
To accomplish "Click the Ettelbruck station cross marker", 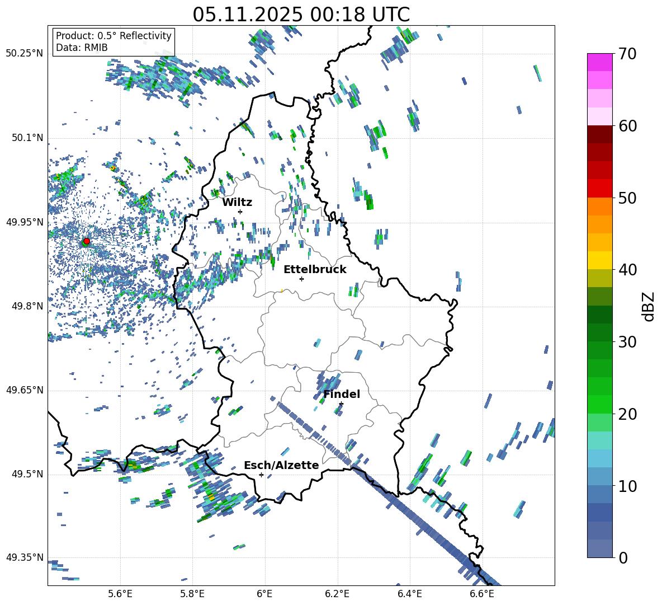I will pyautogui.click(x=301, y=279).
